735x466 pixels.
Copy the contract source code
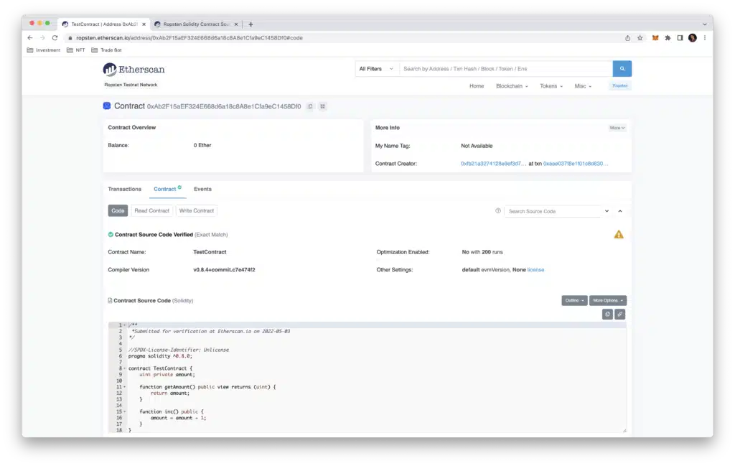point(607,314)
